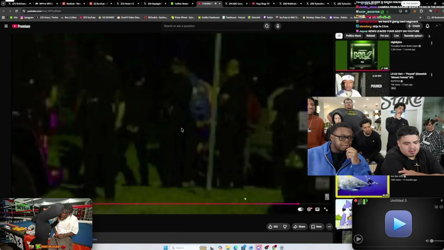The width and height of the screenshot is (444, 250).
Task: Toggle repeat in the Untitled 3 player
Action: 441,207
